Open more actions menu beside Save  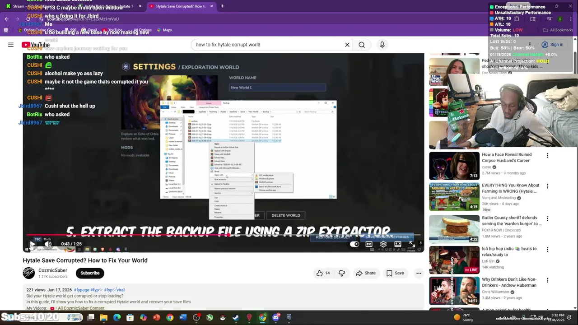tap(419, 273)
